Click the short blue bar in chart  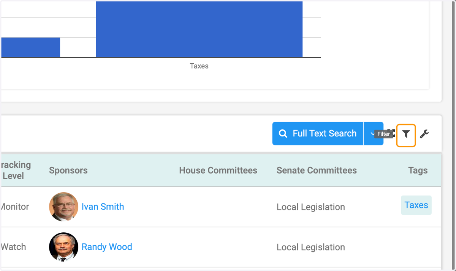[x=30, y=47]
